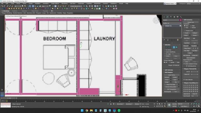201x113 pixels.
Task: Open the Bevel settings box icon
Action: pos(171,80)
